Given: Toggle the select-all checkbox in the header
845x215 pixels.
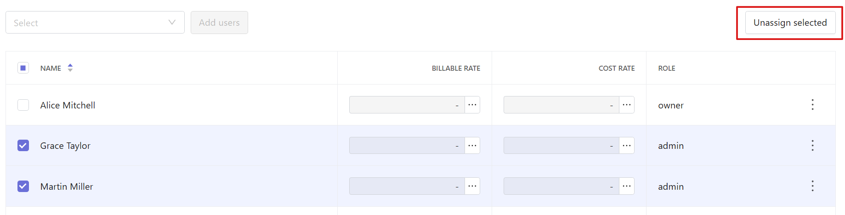Looking at the screenshot, I should click(x=23, y=68).
